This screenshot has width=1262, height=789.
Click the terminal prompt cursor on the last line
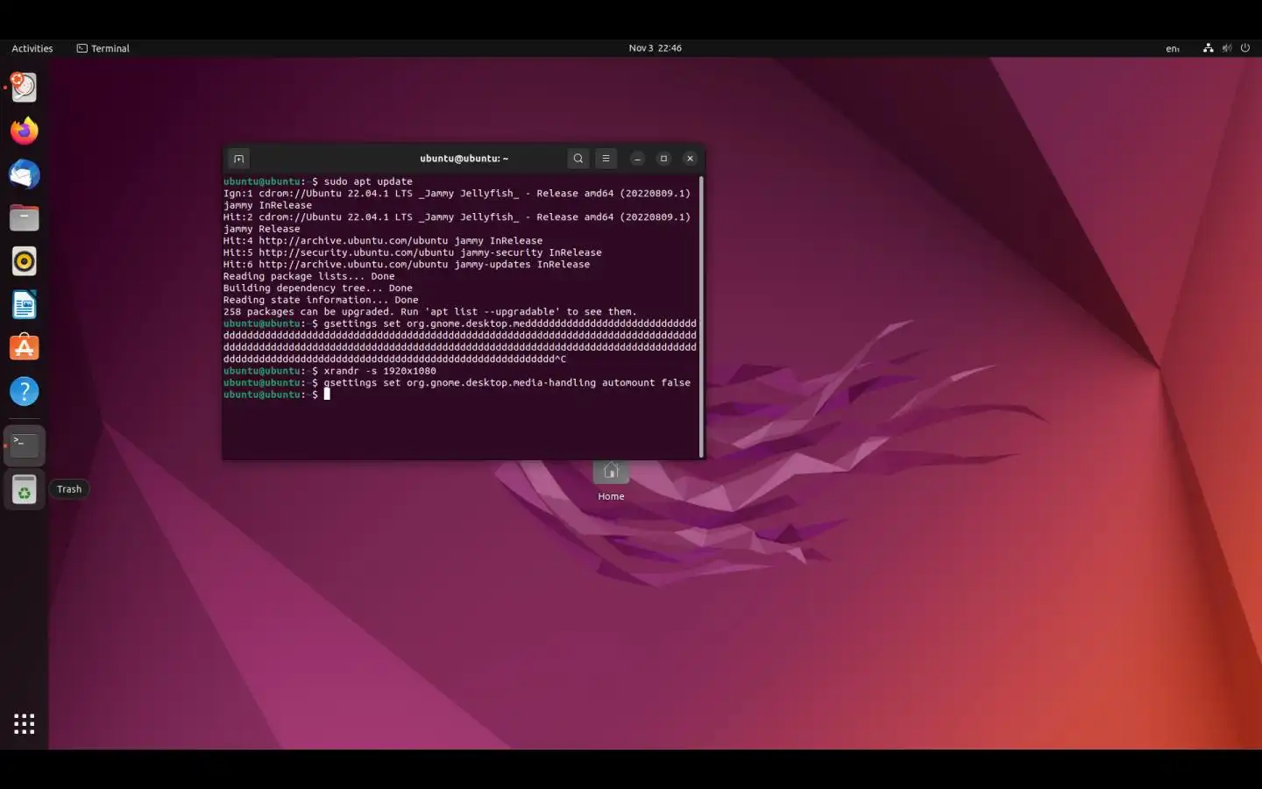pos(327,394)
